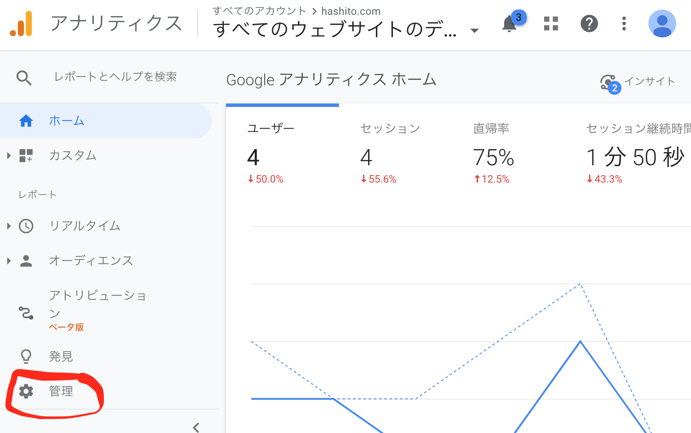Image resolution: width=691 pixels, height=433 pixels.
Task: Click the search magnifier icon
Action: pos(24,78)
